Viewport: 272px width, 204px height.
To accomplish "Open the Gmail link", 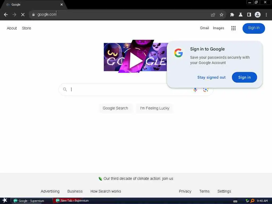I will [204, 28].
